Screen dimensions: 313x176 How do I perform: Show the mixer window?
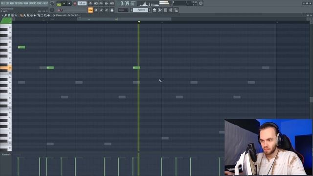(171, 10)
